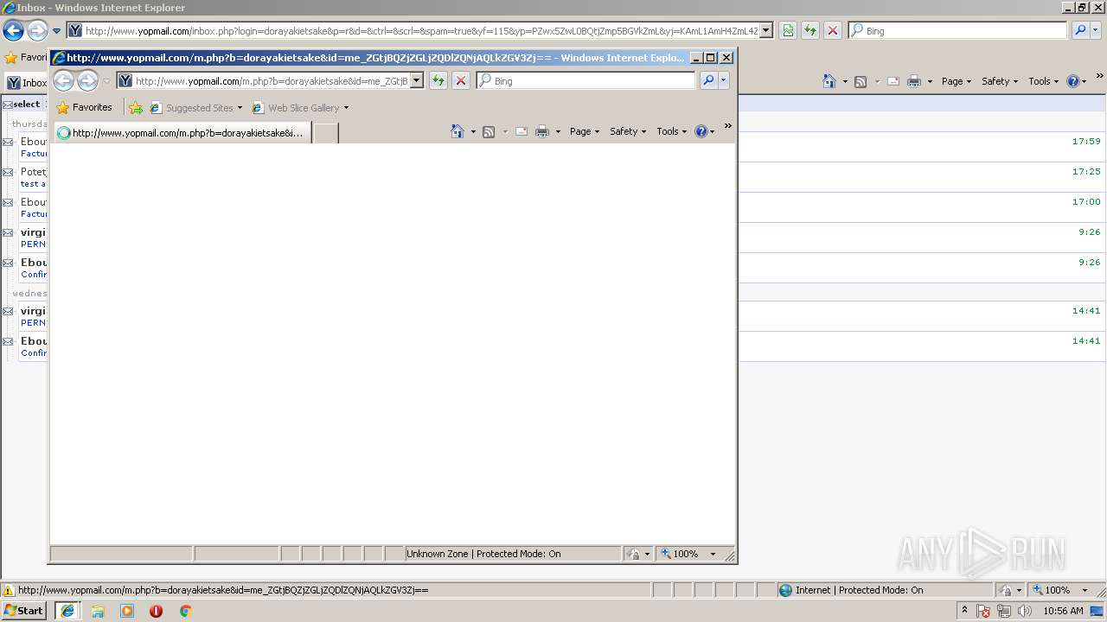Click Forward button in Inbox window
This screenshot has width=1107, height=622.
(37, 31)
